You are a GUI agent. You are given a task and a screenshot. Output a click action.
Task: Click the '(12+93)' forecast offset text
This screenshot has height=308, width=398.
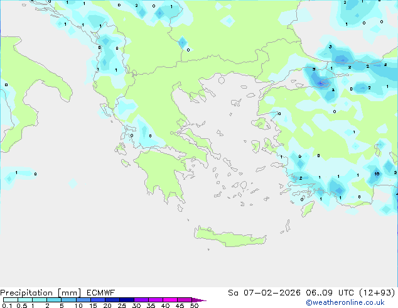pyautogui.click(x=378, y=293)
